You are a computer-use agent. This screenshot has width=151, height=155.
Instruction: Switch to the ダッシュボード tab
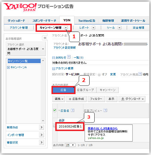[16, 20]
